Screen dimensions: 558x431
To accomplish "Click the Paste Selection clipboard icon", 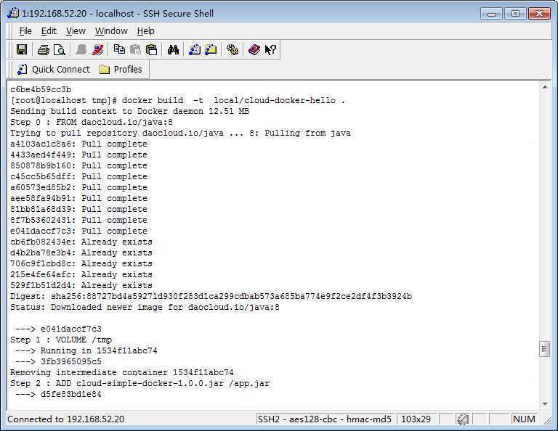I will 152,50.
